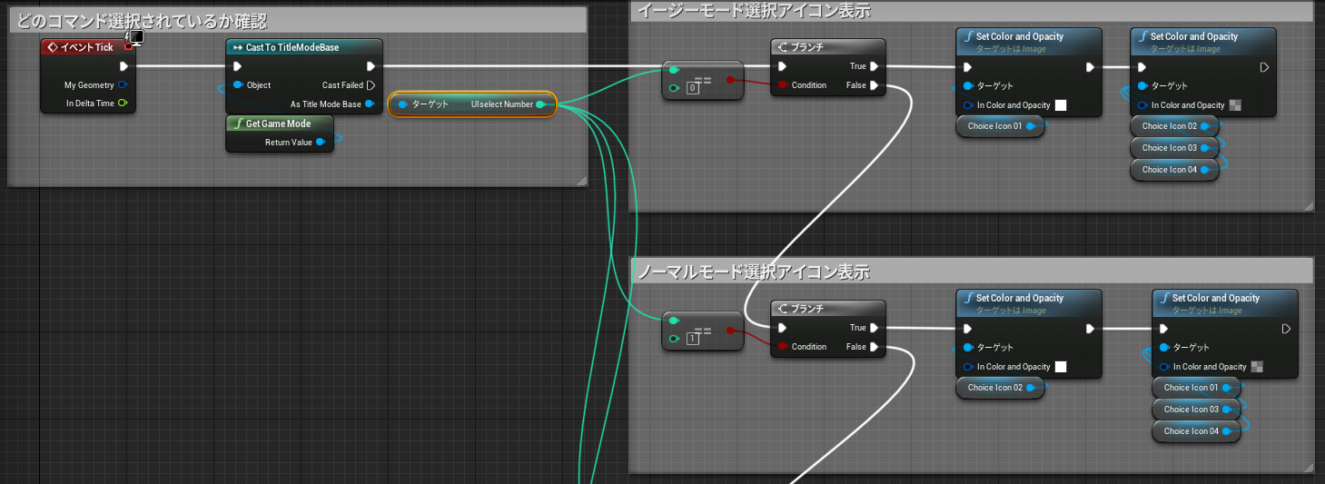This screenshot has width=1325, height=484.
Task: Click Condition pin of ノーマルモード ブランチ
Action: (x=783, y=347)
